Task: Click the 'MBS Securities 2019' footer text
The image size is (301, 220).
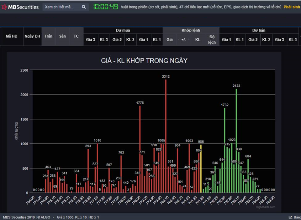Action: (19, 217)
